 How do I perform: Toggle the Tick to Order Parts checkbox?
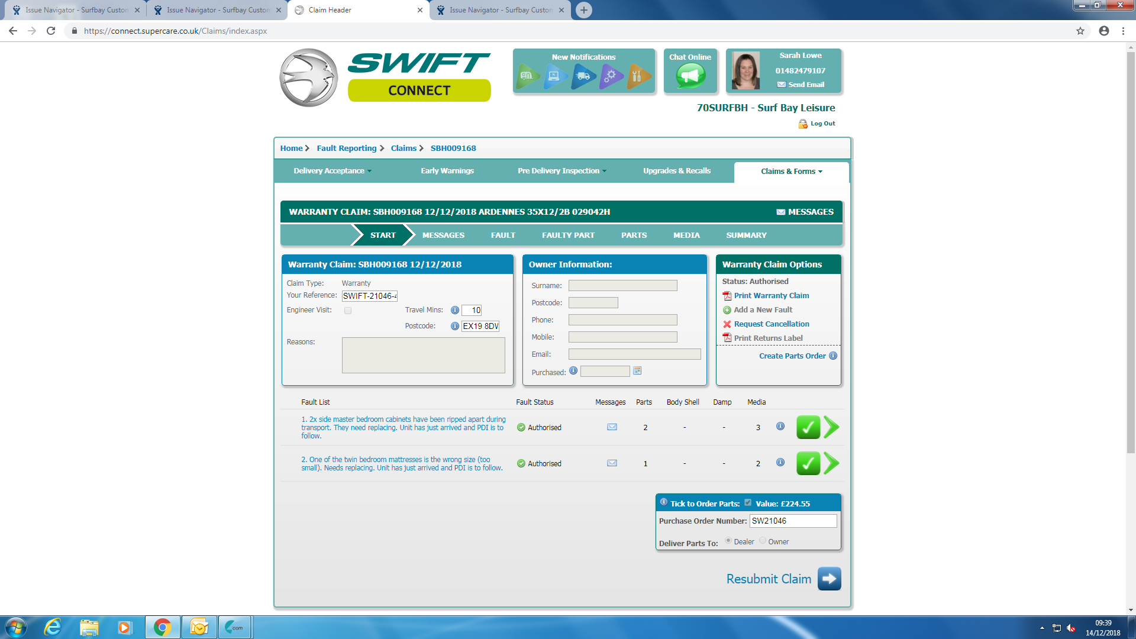click(x=748, y=503)
